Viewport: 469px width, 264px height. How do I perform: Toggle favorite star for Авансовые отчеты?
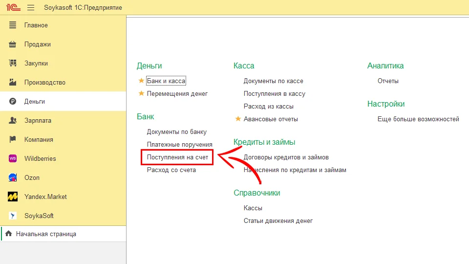[x=238, y=119]
